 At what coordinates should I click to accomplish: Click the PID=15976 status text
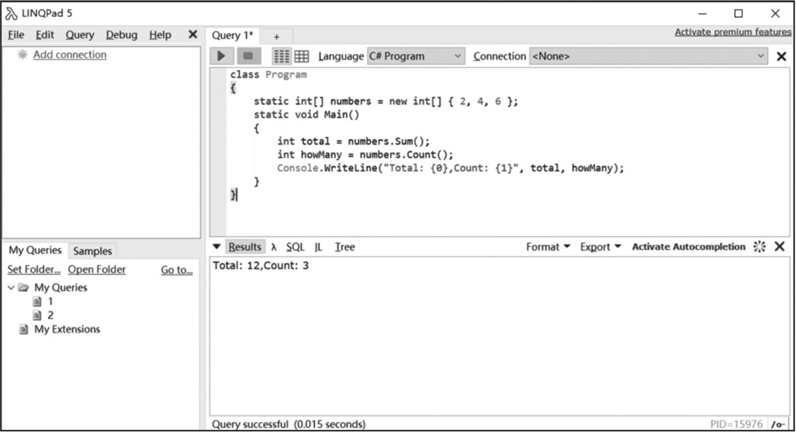[x=737, y=424]
